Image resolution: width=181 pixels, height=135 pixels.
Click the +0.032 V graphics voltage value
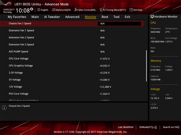[x=105, y=66]
